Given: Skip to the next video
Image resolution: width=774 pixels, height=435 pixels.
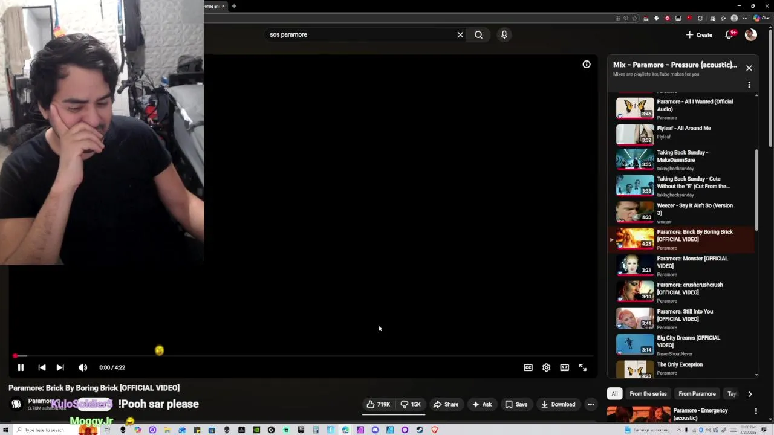Looking at the screenshot, I should click(60, 367).
